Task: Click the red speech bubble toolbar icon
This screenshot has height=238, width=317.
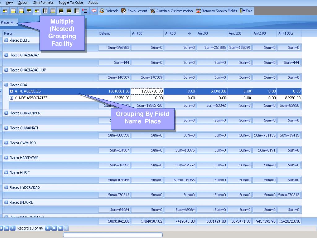Action: [x=94, y=11]
